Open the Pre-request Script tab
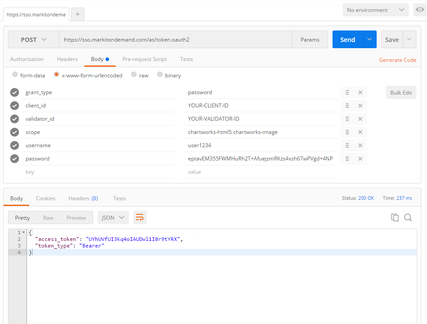Viewport: 427px width, 324px height. tap(144, 59)
